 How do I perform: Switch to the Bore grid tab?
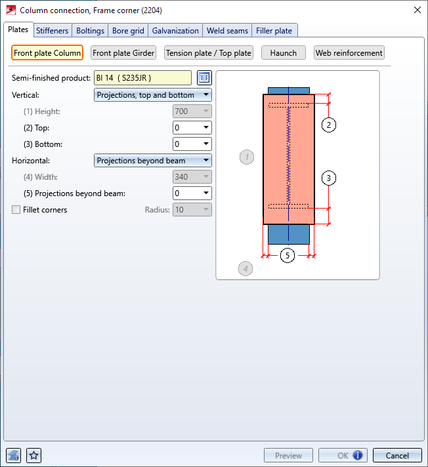click(128, 31)
